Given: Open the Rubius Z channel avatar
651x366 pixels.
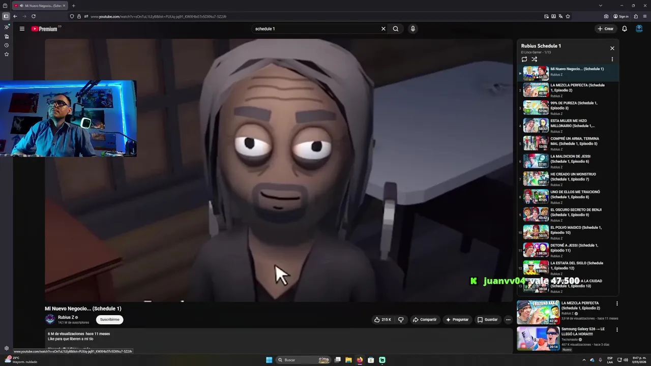Looking at the screenshot, I should [50, 319].
